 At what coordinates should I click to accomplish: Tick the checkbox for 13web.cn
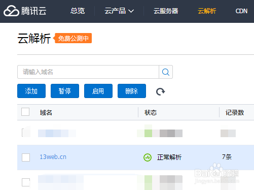click(26, 157)
